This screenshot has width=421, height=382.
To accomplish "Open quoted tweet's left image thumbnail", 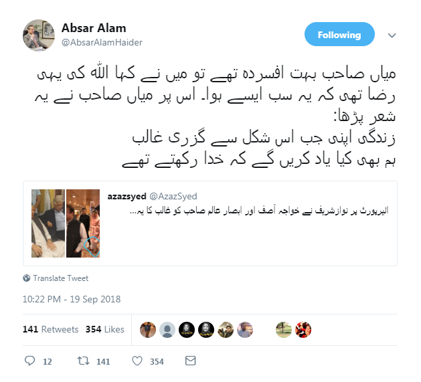I will click(48, 223).
